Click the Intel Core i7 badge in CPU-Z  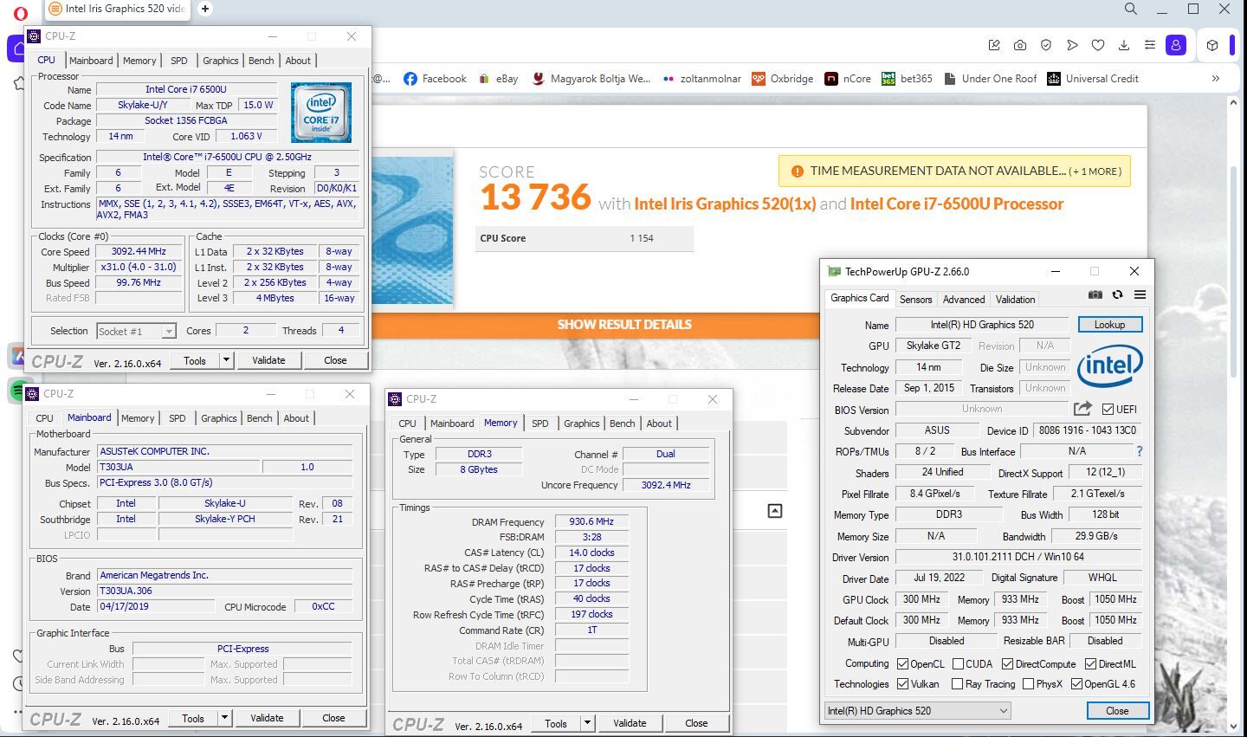[x=320, y=113]
